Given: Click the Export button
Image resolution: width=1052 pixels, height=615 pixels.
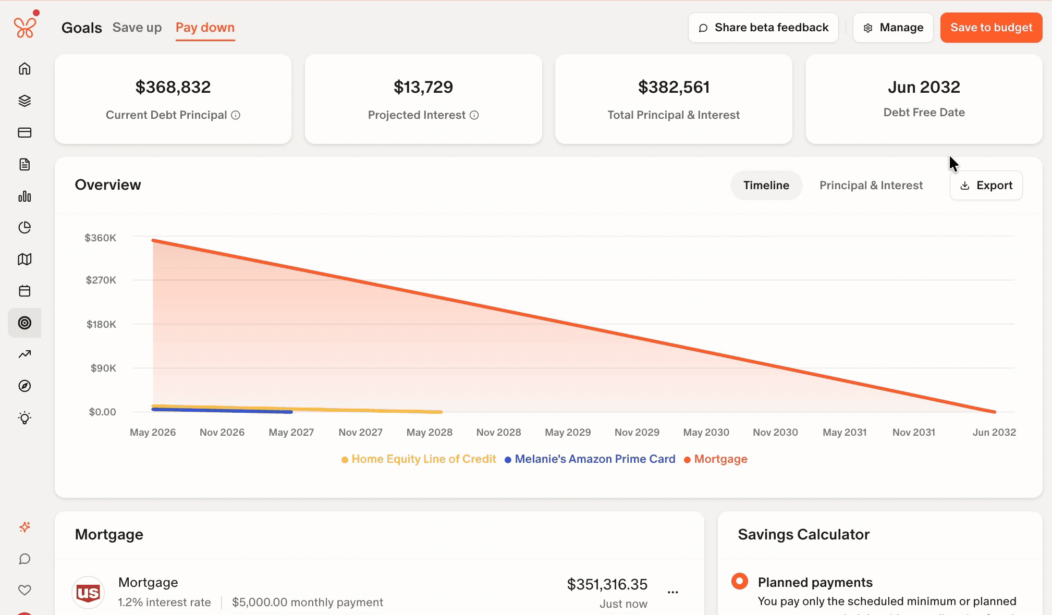Looking at the screenshot, I should 986,185.
